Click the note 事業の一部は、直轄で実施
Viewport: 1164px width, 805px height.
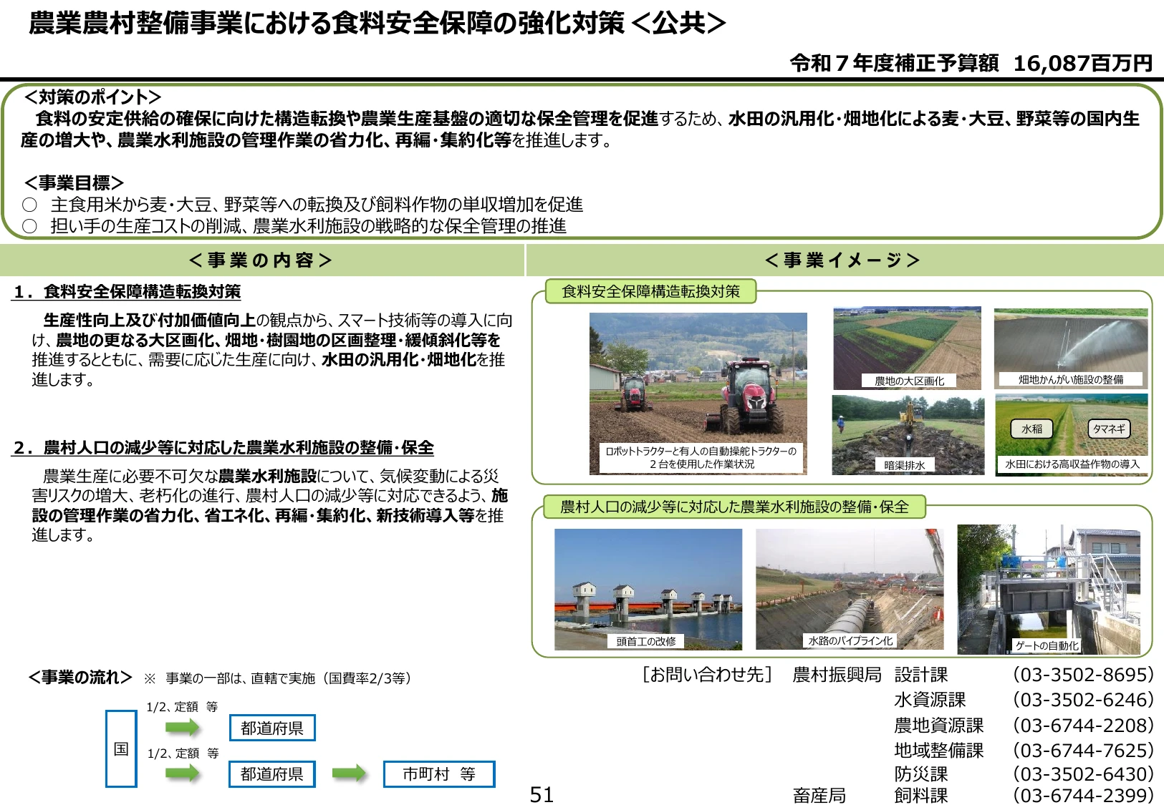241,678
